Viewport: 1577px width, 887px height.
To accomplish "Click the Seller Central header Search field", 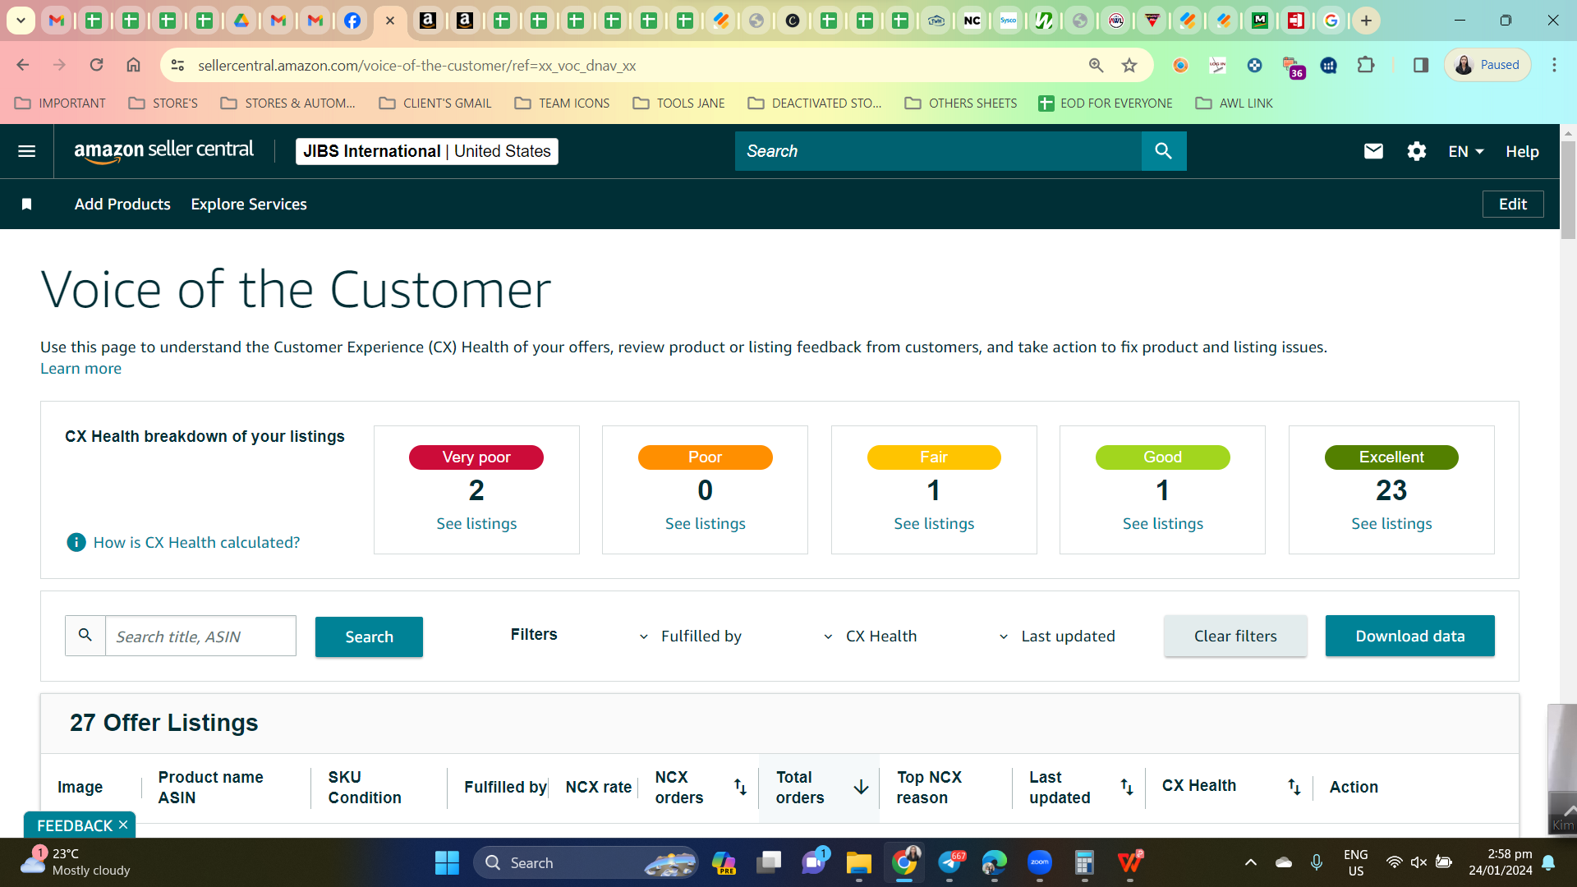I will point(938,151).
